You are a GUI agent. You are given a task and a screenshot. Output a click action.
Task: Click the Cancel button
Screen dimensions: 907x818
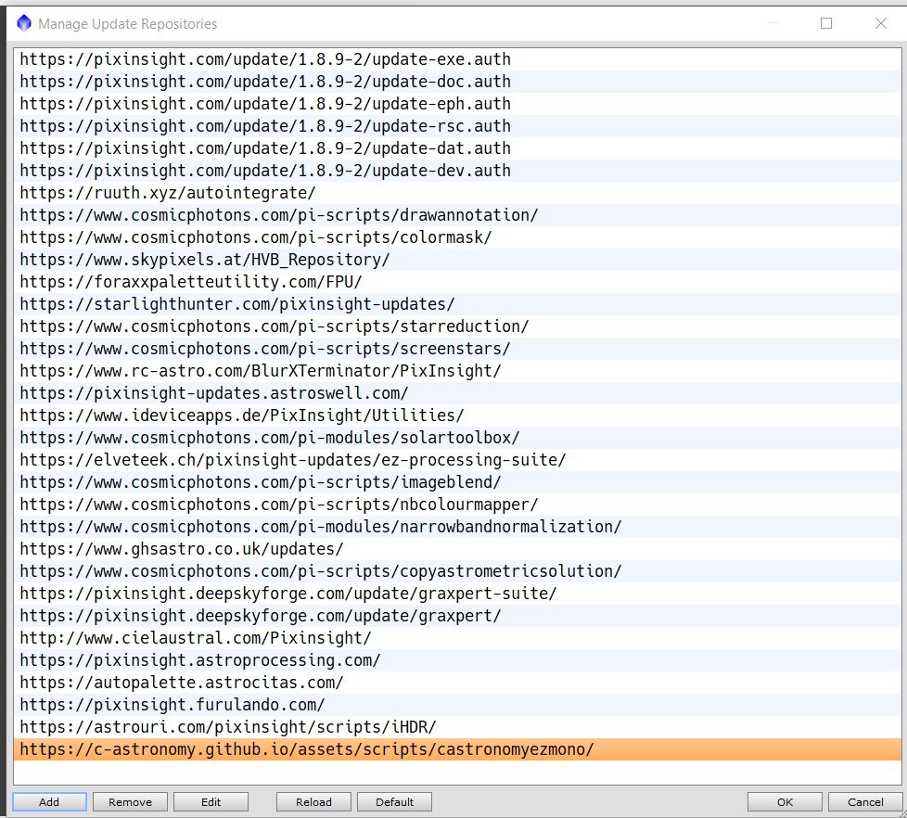865,802
